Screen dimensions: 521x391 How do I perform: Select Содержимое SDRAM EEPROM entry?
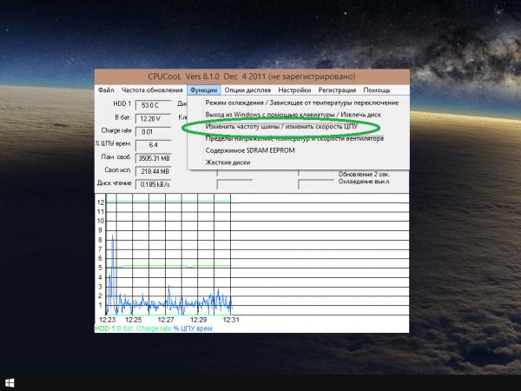point(250,150)
